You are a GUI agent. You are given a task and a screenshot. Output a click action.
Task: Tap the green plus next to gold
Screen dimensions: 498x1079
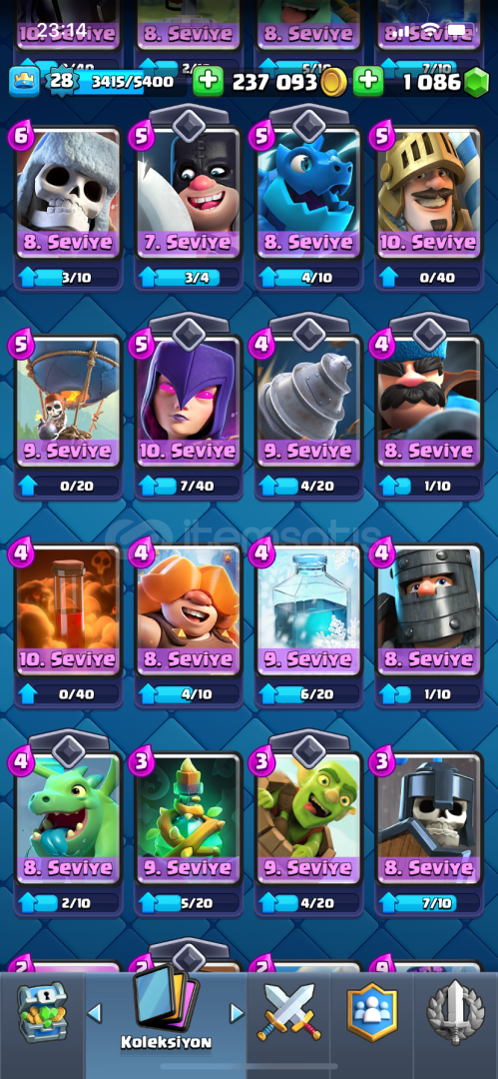coord(208,82)
